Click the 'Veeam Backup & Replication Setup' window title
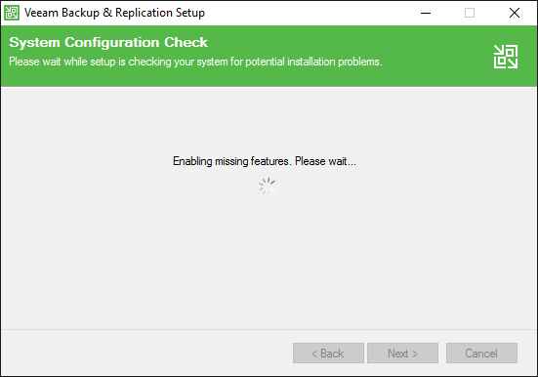Viewport: 538px width, 377px height. click(114, 13)
